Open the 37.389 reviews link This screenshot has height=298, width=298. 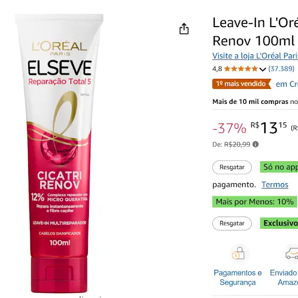[282, 69]
